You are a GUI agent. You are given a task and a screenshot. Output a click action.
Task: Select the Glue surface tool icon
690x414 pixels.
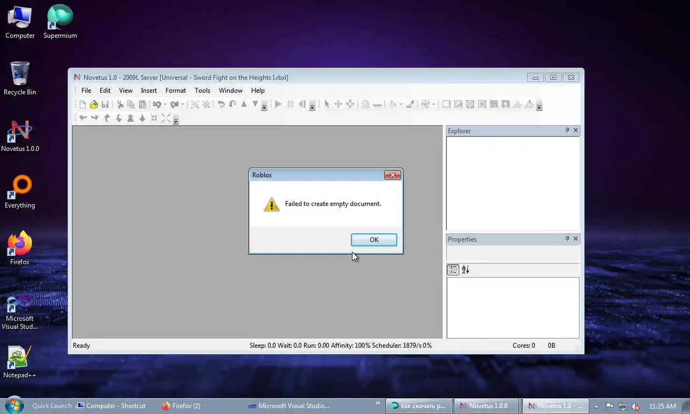click(458, 105)
